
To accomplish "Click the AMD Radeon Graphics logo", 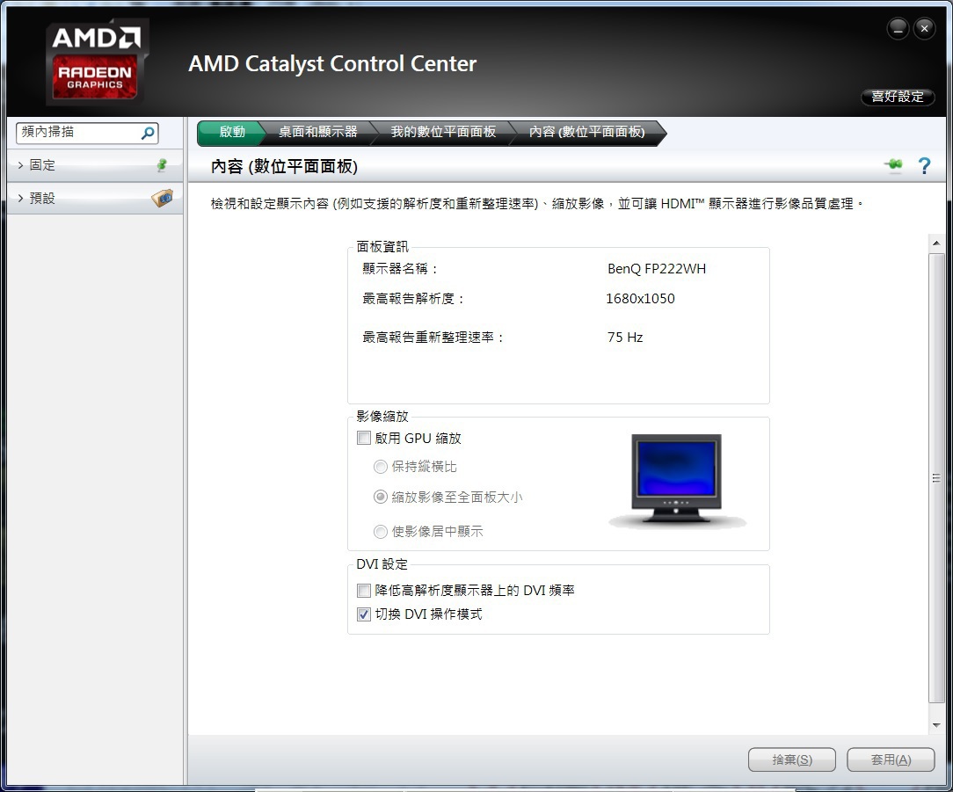I will coord(96,62).
